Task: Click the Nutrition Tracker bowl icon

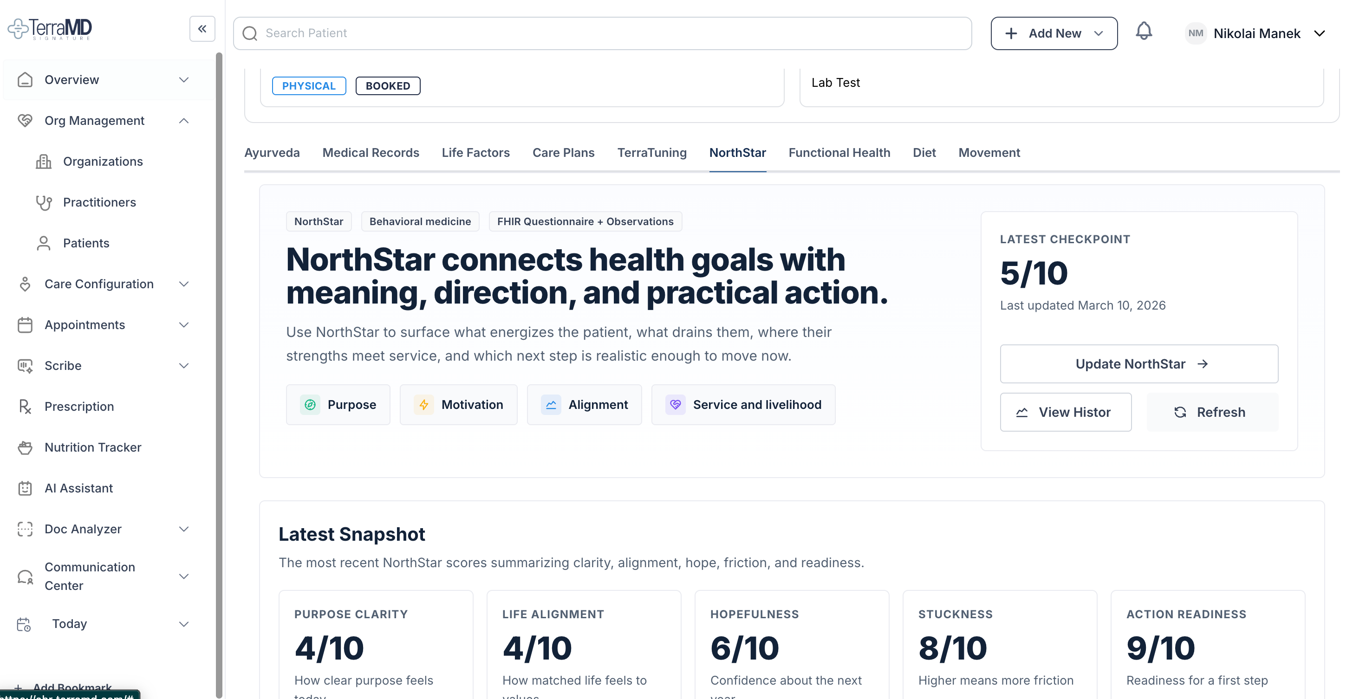Action: tap(25, 447)
